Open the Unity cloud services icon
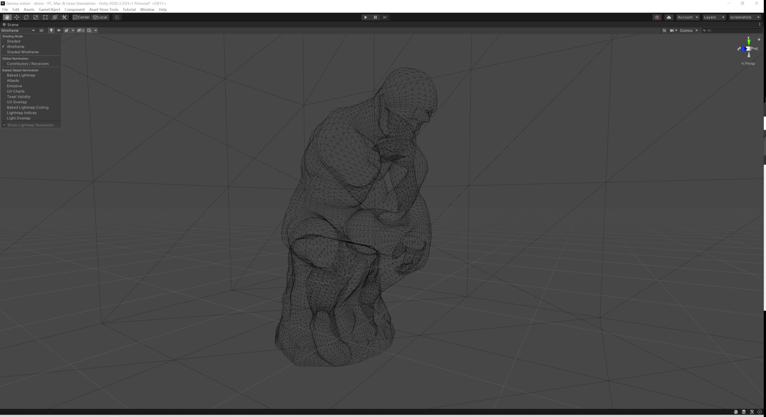Screen dimensions: 766x417 click(x=669, y=17)
